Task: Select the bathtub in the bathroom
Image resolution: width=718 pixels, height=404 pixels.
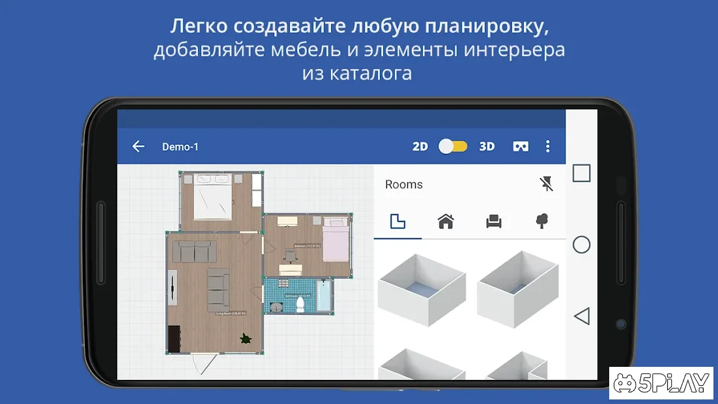Action: tap(323, 295)
